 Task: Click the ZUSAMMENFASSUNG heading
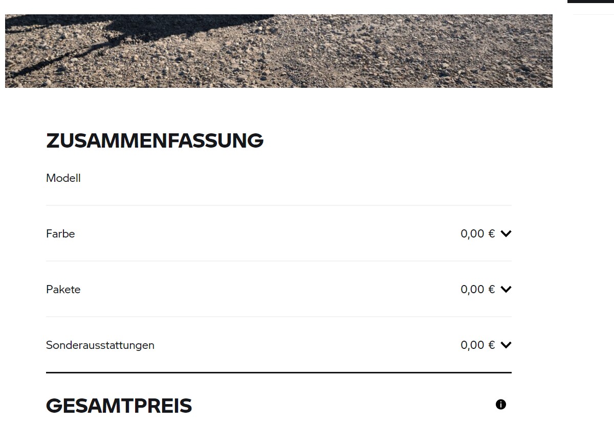[155, 140]
